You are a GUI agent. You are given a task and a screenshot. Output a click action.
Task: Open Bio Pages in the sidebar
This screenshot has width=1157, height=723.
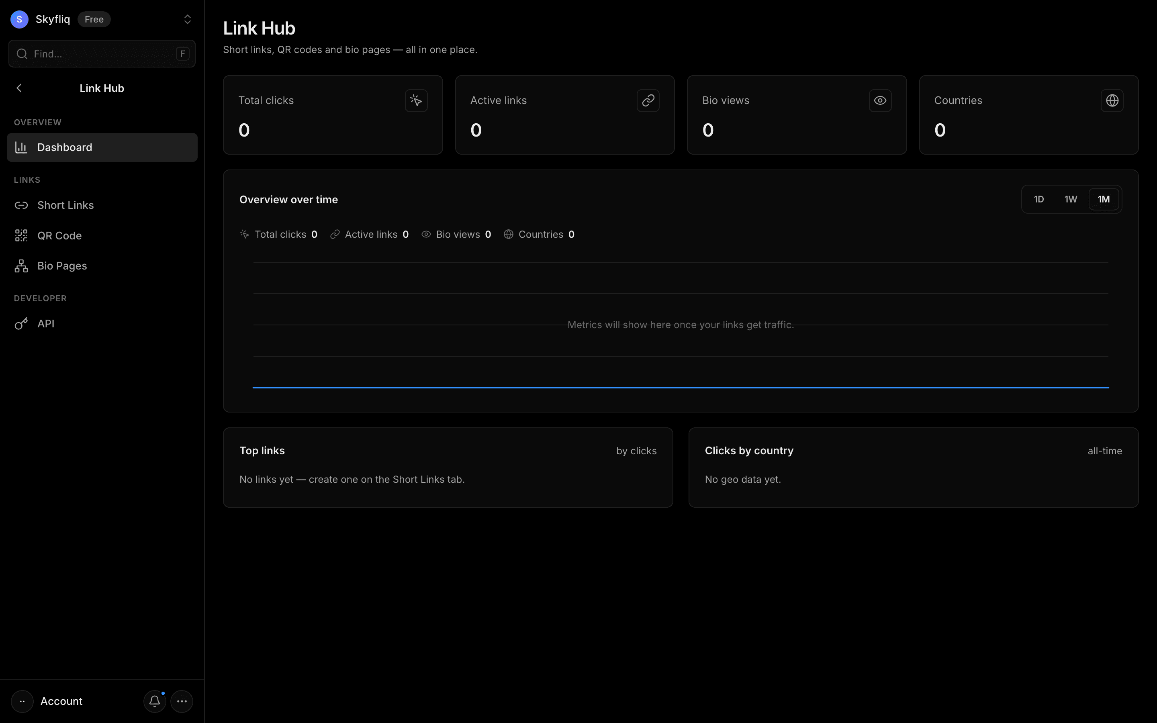[102, 266]
